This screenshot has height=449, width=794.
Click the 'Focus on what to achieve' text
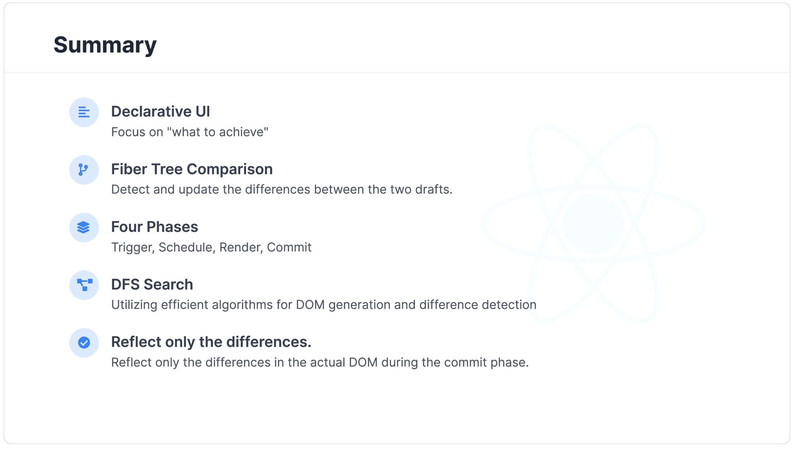pos(190,132)
